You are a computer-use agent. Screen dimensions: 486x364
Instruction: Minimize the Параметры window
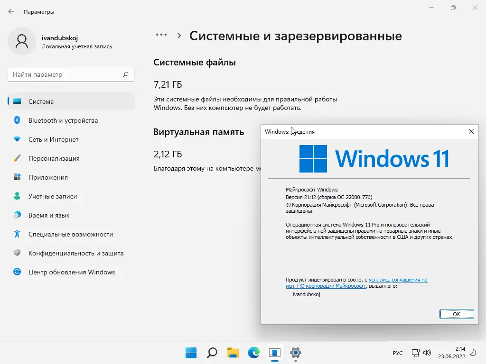(x=431, y=8)
